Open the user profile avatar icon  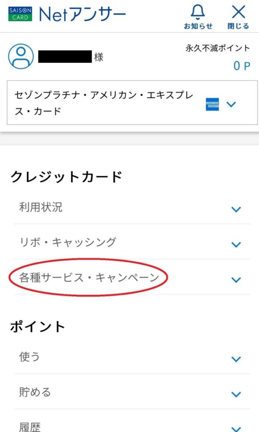pos(21,56)
